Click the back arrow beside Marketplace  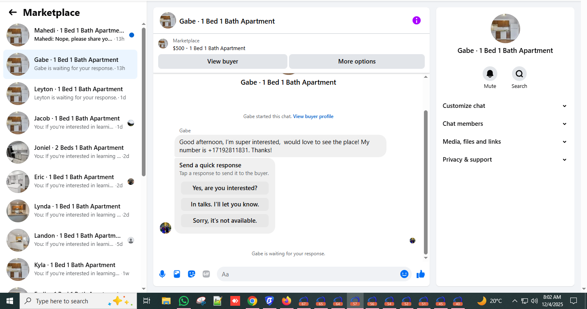(x=13, y=12)
